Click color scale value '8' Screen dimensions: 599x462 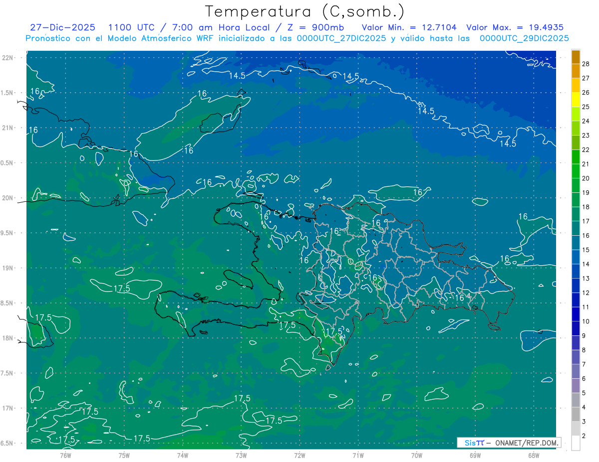(585, 350)
